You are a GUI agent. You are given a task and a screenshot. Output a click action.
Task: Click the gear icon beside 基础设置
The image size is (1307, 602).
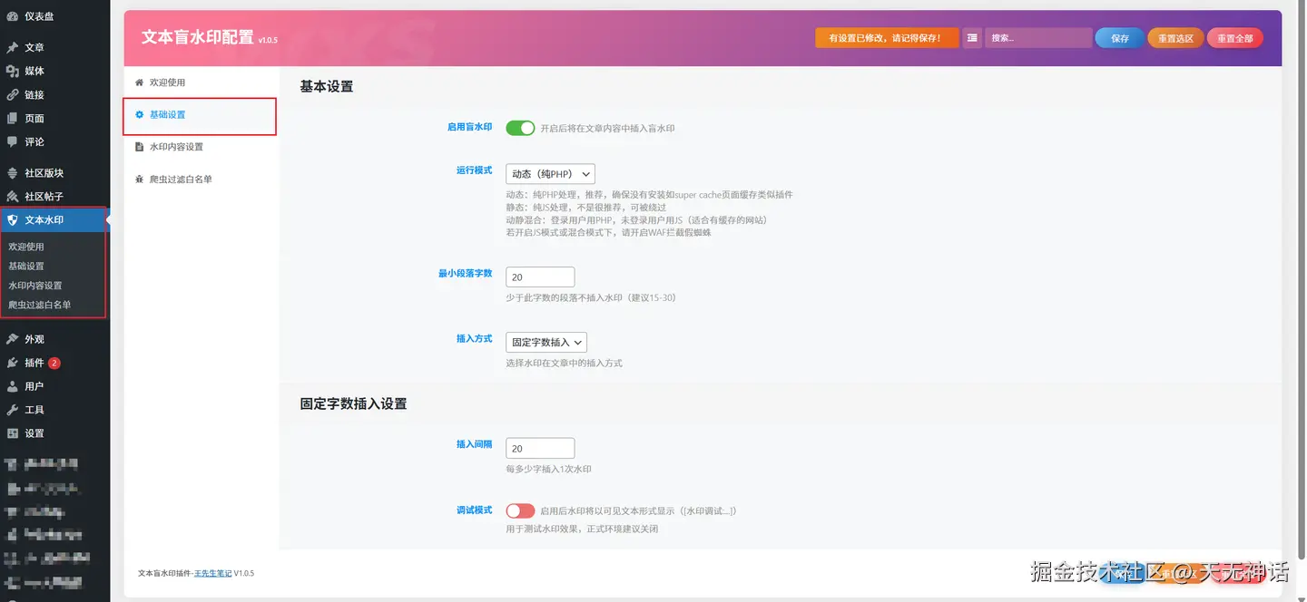tap(139, 114)
